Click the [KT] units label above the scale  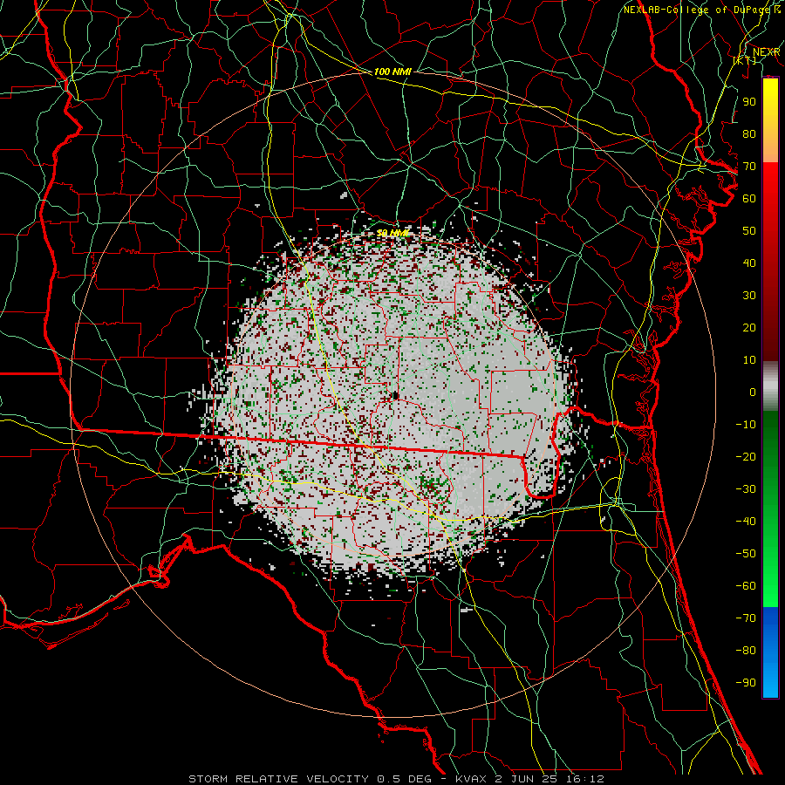pyautogui.click(x=744, y=60)
